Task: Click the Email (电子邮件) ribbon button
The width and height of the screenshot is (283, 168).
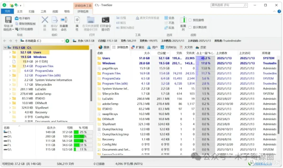Action: 23,18
